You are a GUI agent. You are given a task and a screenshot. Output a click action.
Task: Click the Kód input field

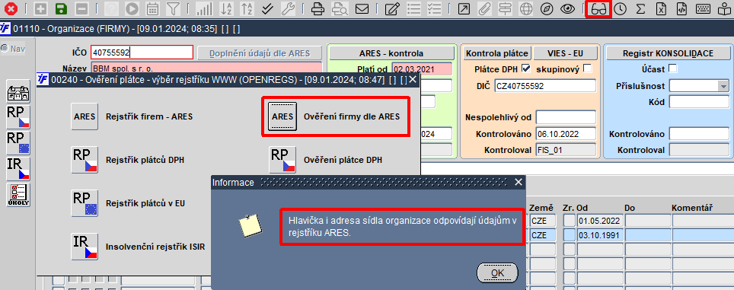pyautogui.click(x=699, y=101)
